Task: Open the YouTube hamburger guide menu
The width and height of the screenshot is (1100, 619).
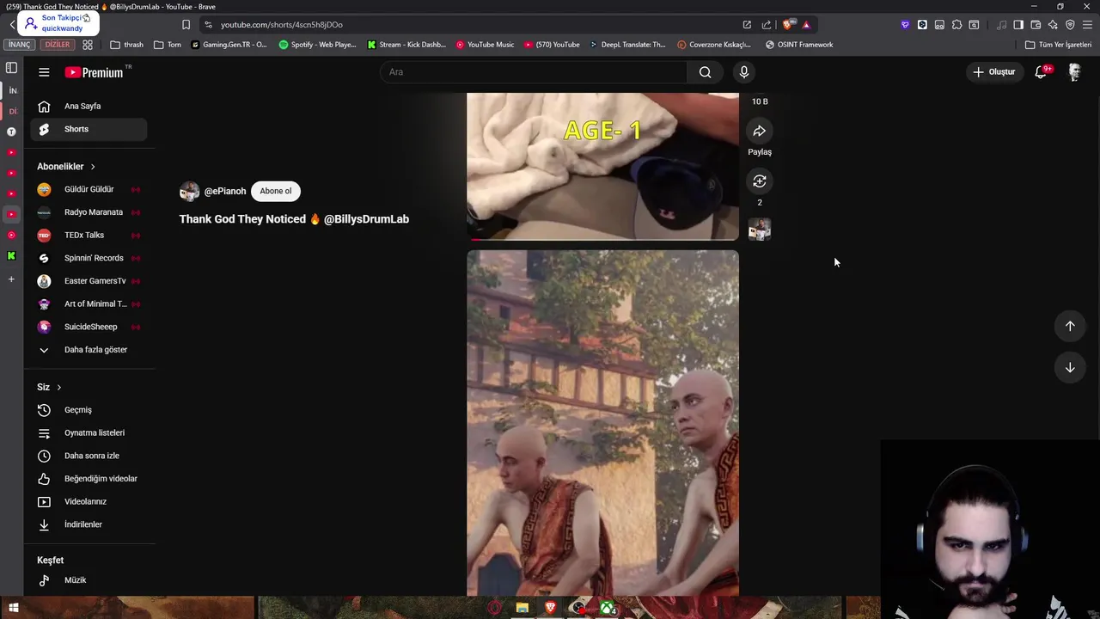Action: (x=44, y=72)
